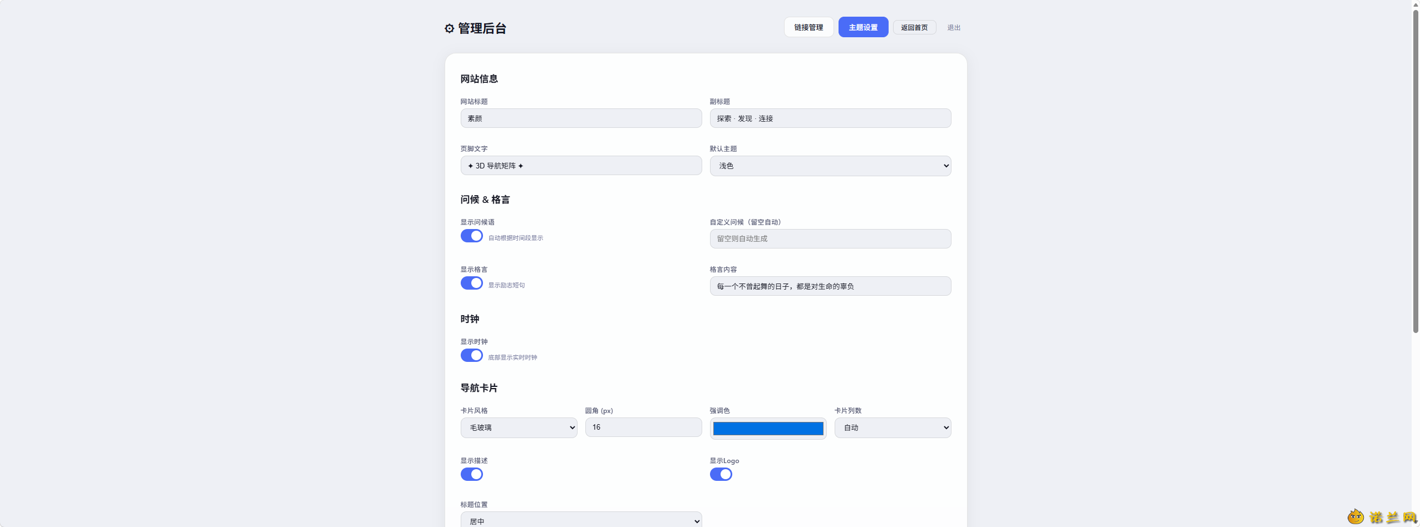Click the 退出 logout link
The image size is (1420, 527).
click(x=954, y=27)
